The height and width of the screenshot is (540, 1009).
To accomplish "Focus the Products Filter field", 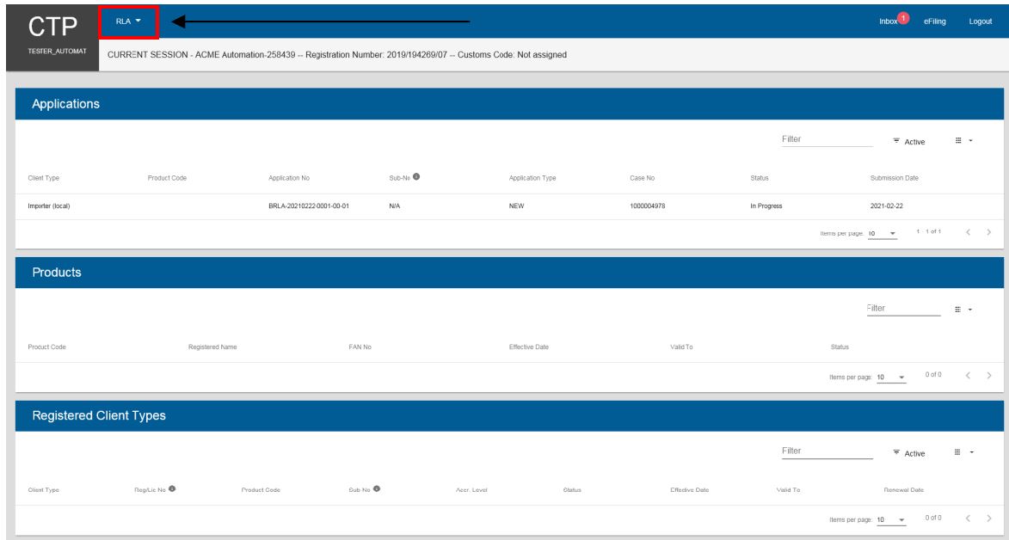I will click(x=903, y=309).
